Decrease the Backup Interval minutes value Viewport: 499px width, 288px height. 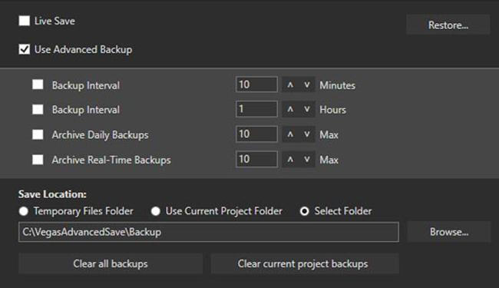click(307, 84)
